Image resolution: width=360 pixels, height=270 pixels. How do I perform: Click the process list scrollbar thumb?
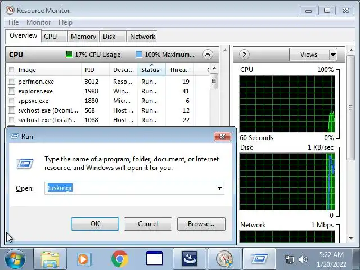[214, 81]
